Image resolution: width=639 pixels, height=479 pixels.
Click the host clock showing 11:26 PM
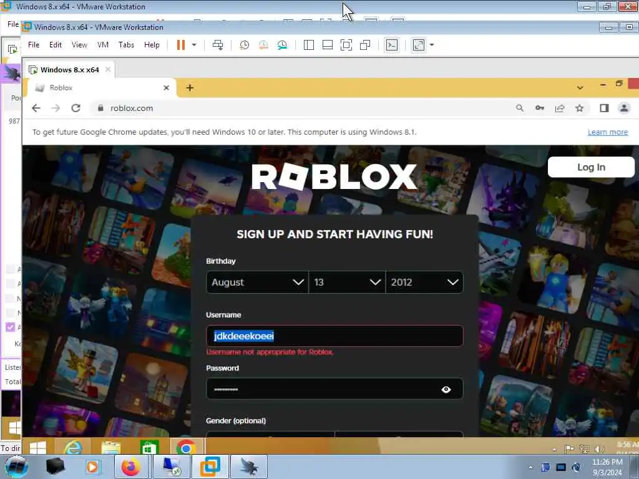tap(607, 467)
